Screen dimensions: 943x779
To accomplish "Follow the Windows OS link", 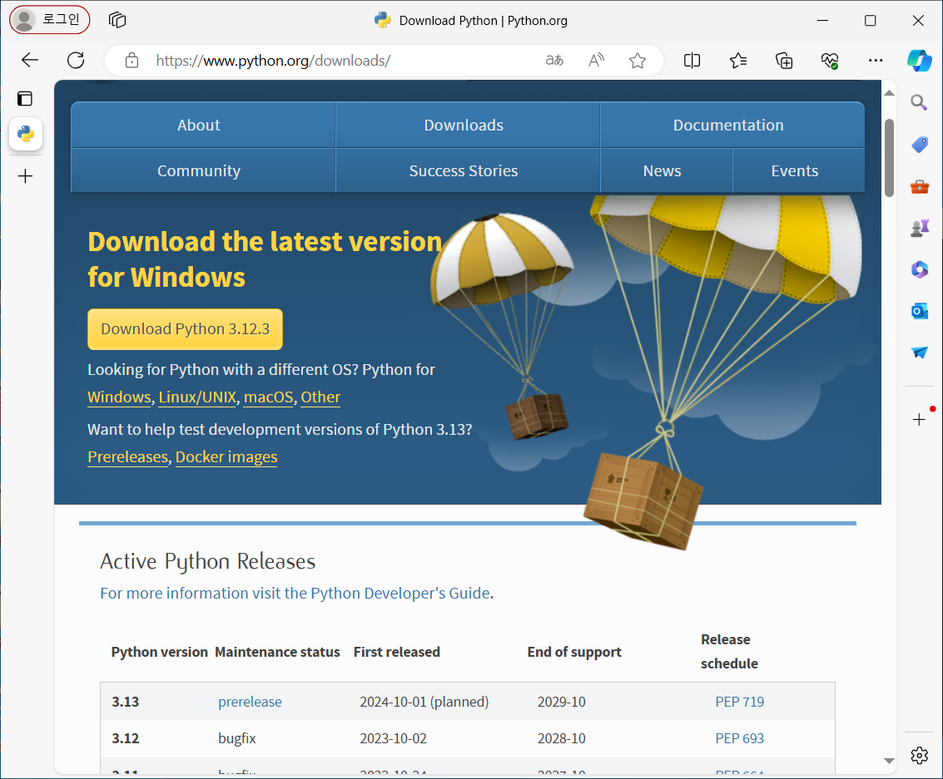I will 119,397.
